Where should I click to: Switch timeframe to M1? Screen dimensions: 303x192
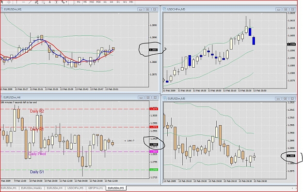(x=79, y=2)
